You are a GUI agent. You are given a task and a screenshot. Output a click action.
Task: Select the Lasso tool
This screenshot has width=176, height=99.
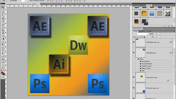coord(3,13)
